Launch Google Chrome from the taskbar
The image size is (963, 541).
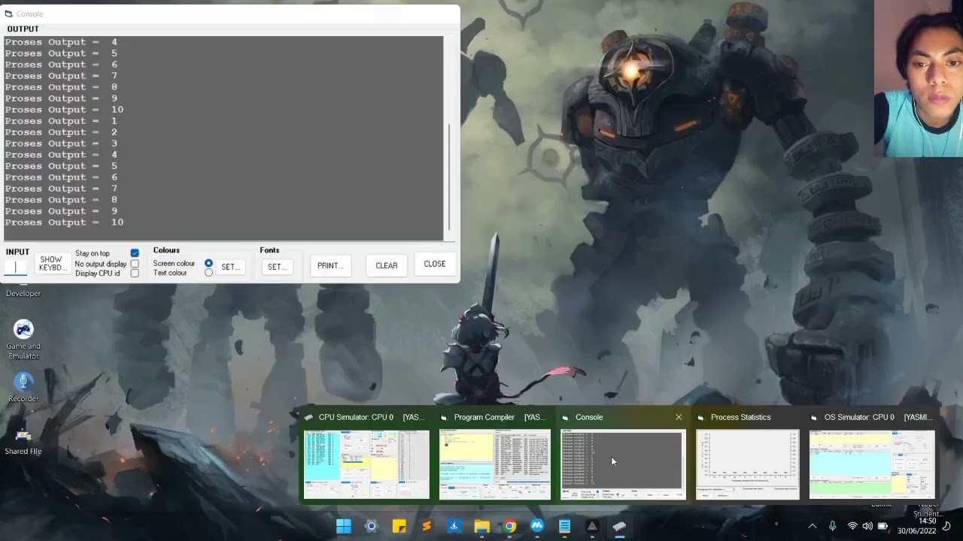click(509, 526)
